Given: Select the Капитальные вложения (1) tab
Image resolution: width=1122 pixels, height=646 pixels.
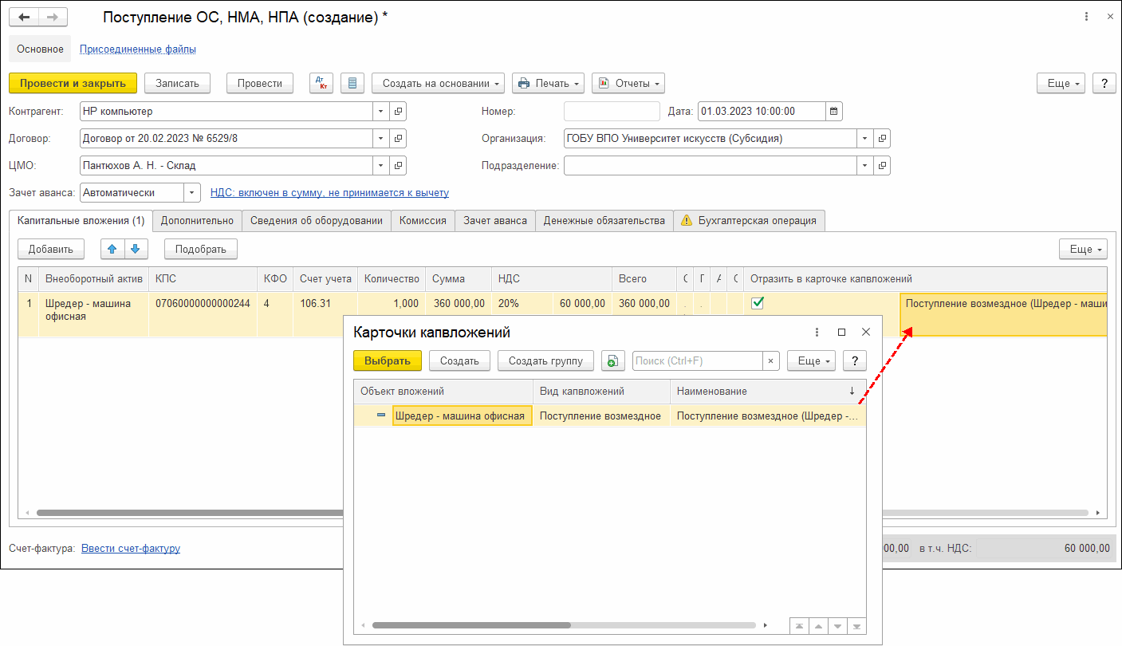Looking at the screenshot, I should 81,220.
